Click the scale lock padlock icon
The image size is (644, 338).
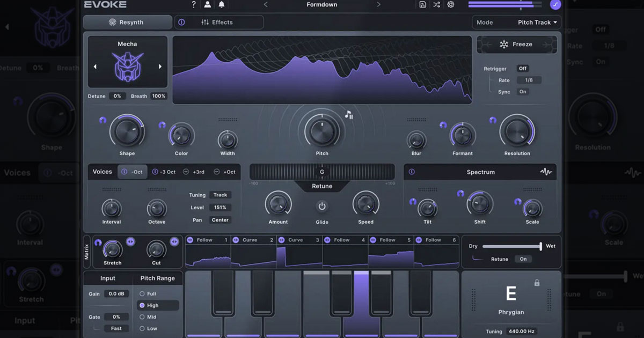pyautogui.click(x=537, y=283)
